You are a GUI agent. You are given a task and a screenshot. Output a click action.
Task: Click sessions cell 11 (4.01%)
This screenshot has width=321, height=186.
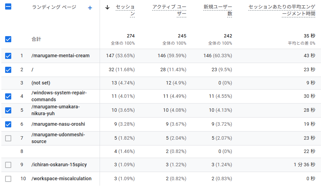click(x=123, y=96)
